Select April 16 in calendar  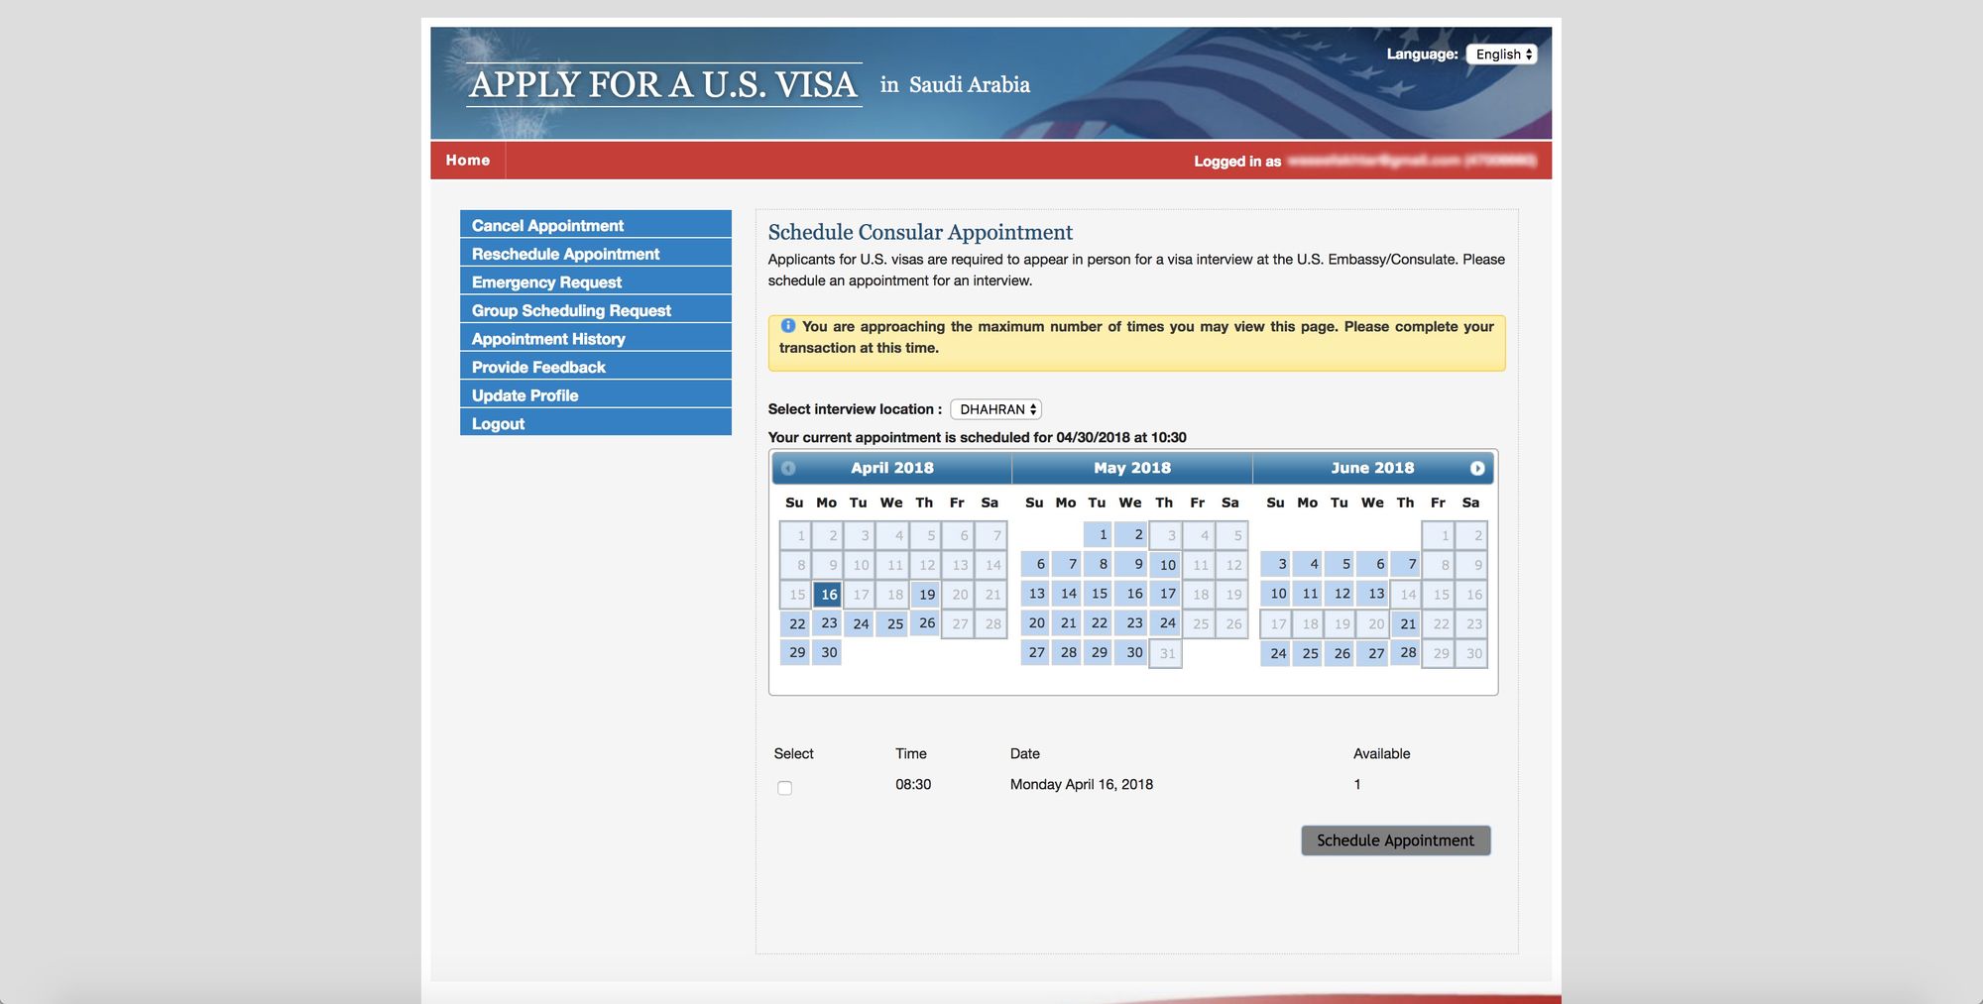(828, 594)
